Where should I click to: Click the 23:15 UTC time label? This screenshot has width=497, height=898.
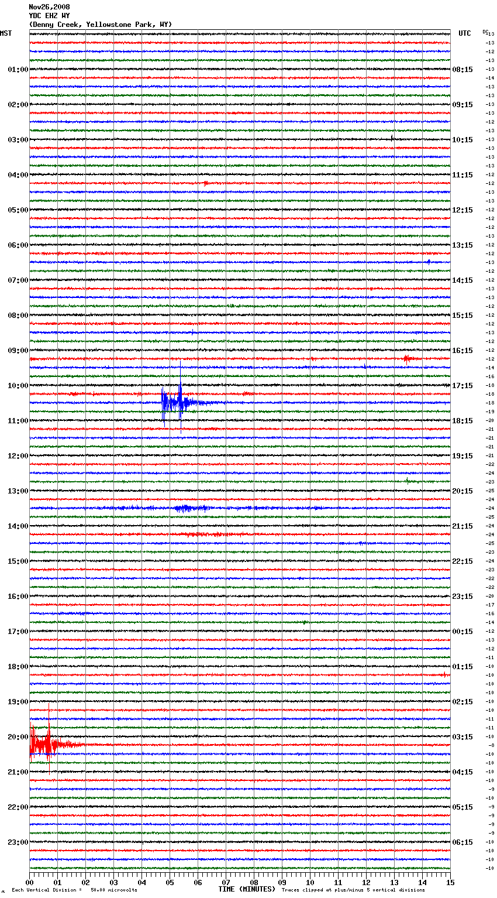point(463,597)
